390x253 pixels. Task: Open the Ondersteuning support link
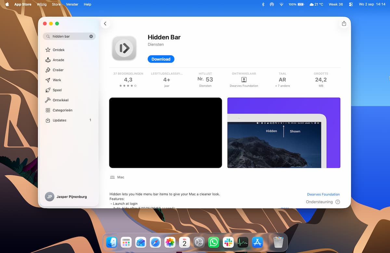click(319, 202)
